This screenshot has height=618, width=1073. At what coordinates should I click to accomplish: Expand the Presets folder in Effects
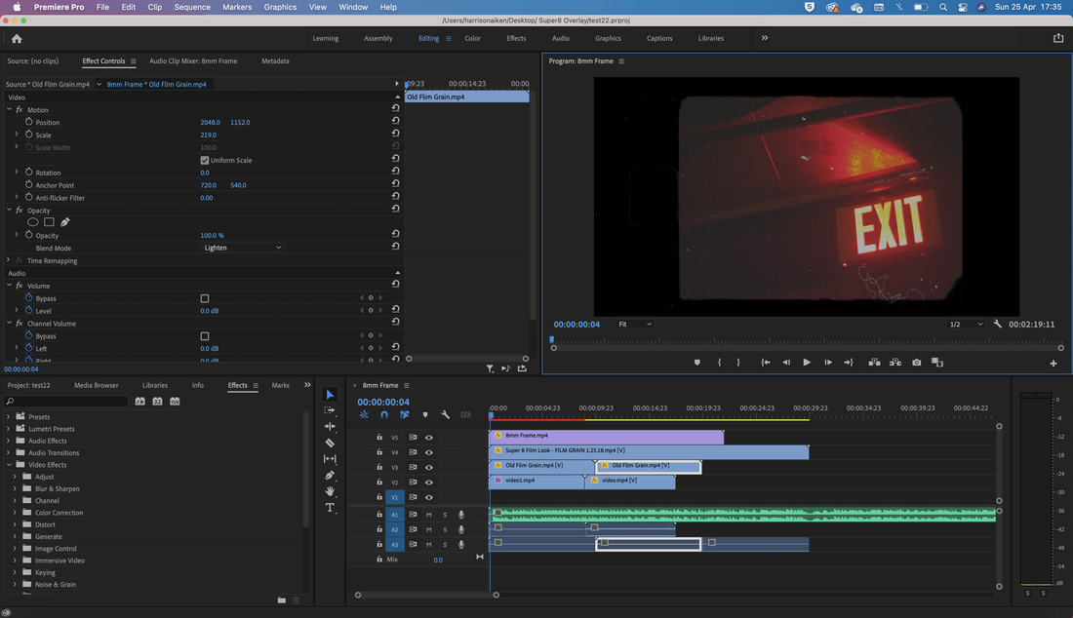coord(8,416)
